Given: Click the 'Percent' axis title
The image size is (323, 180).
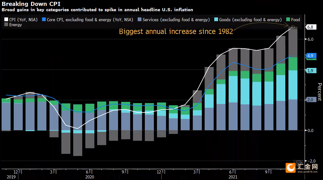Looking at the screenshot, I should [x=320, y=92].
